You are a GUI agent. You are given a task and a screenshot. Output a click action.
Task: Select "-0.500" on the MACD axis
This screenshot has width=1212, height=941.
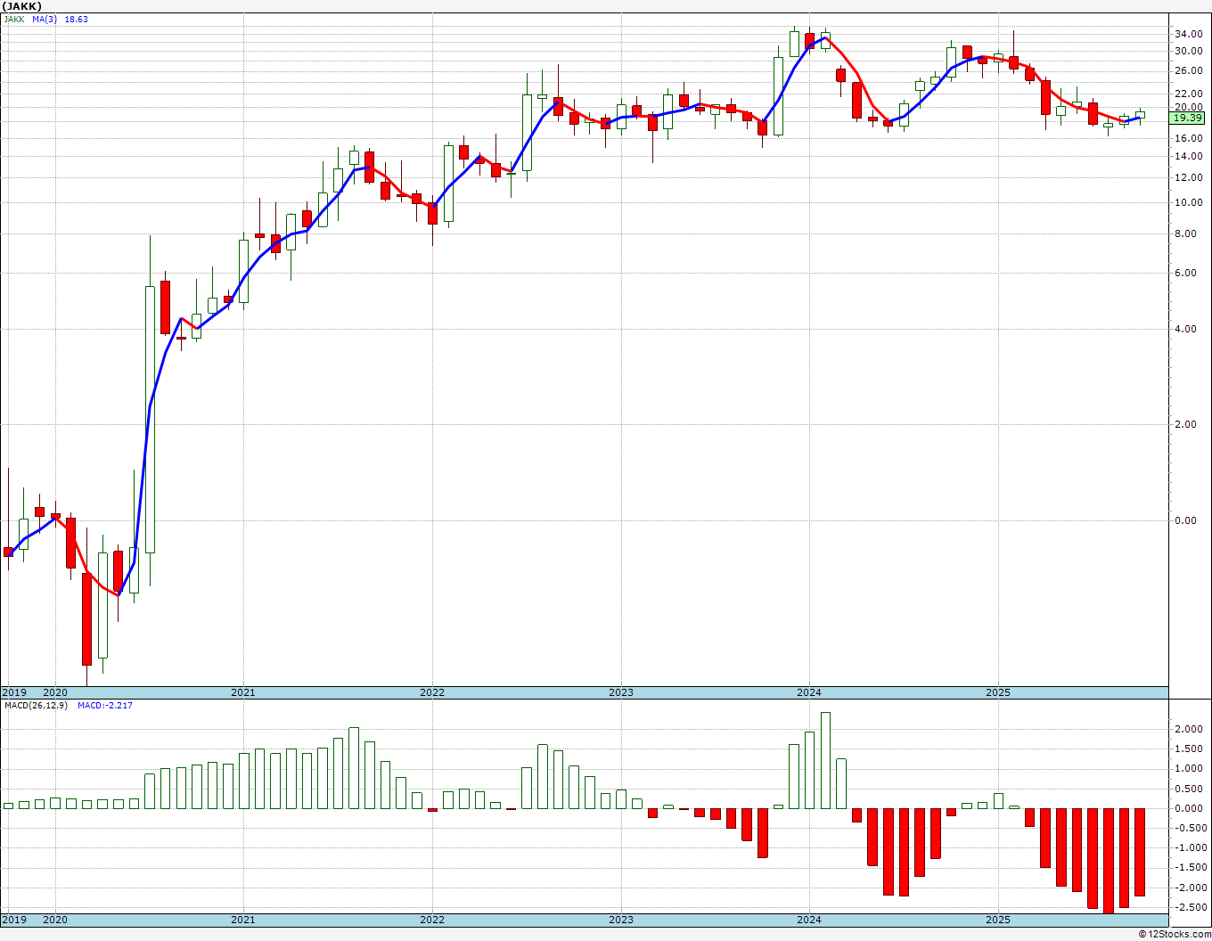1190,828
